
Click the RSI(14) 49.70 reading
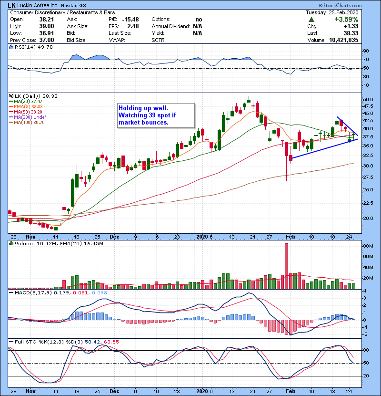coord(34,47)
